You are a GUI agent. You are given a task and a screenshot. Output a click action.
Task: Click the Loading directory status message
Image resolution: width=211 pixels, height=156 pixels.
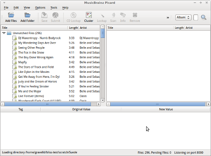click(40, 153)
